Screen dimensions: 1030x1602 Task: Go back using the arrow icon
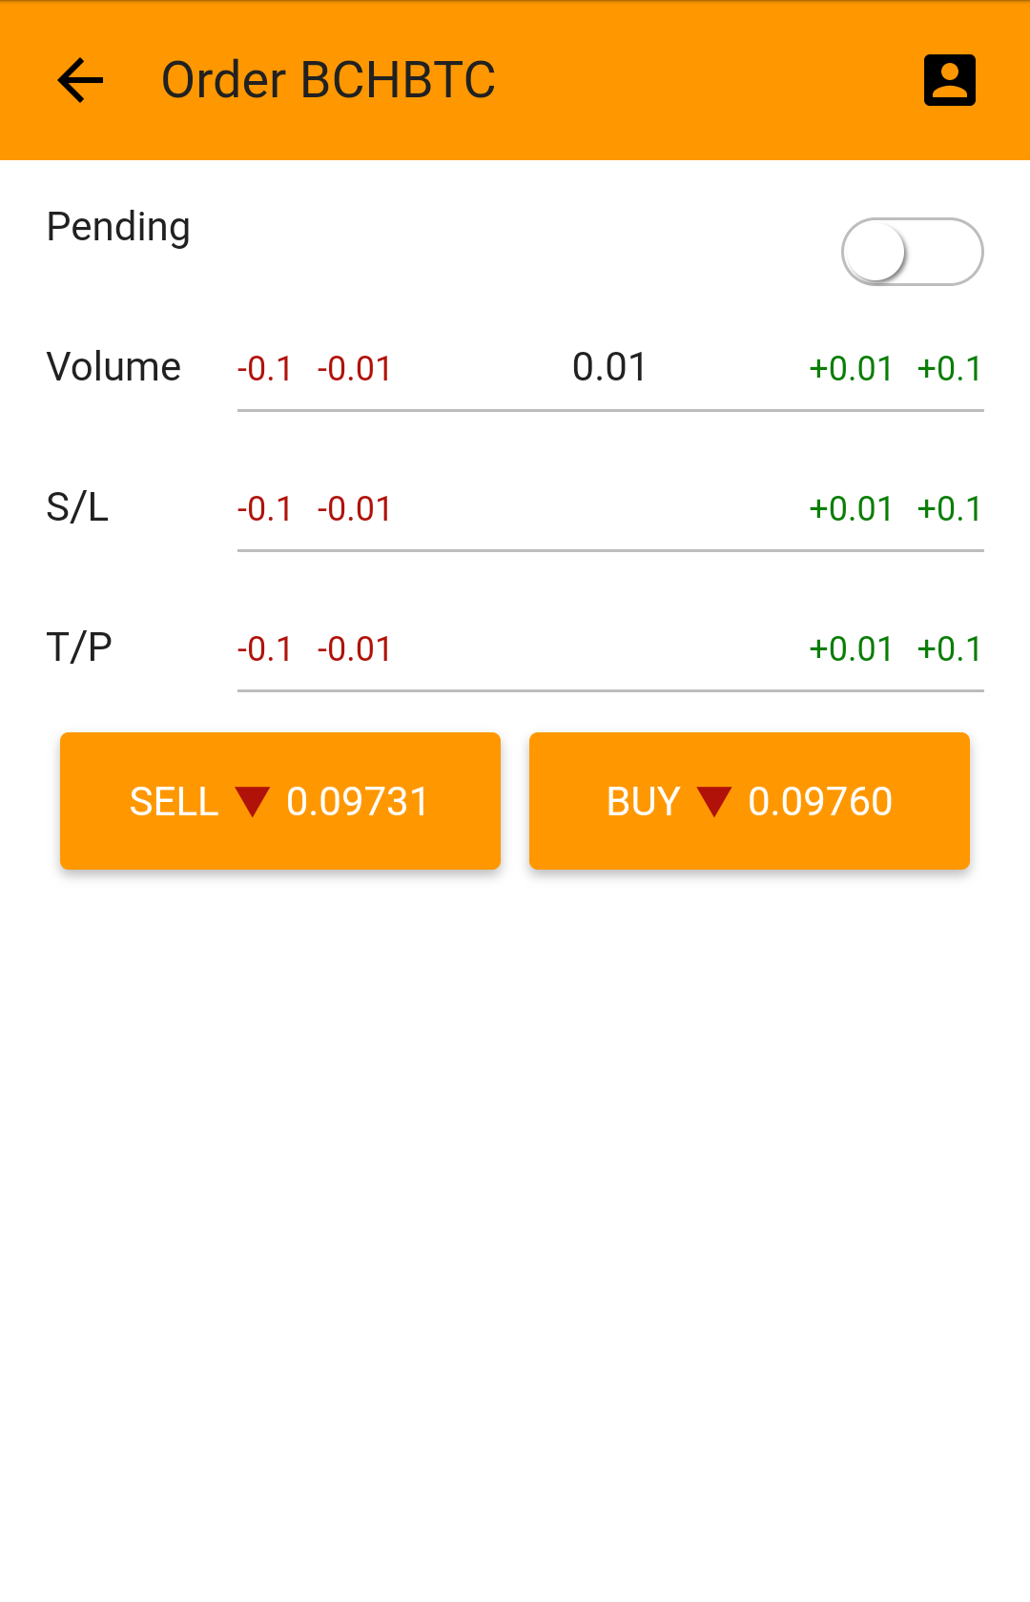(x=80, y=80)
